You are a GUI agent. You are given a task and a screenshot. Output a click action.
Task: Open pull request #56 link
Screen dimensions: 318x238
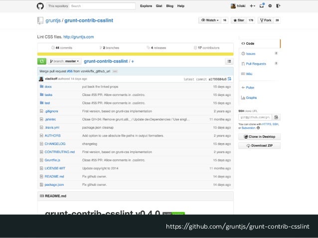click(x=70, y=72)
